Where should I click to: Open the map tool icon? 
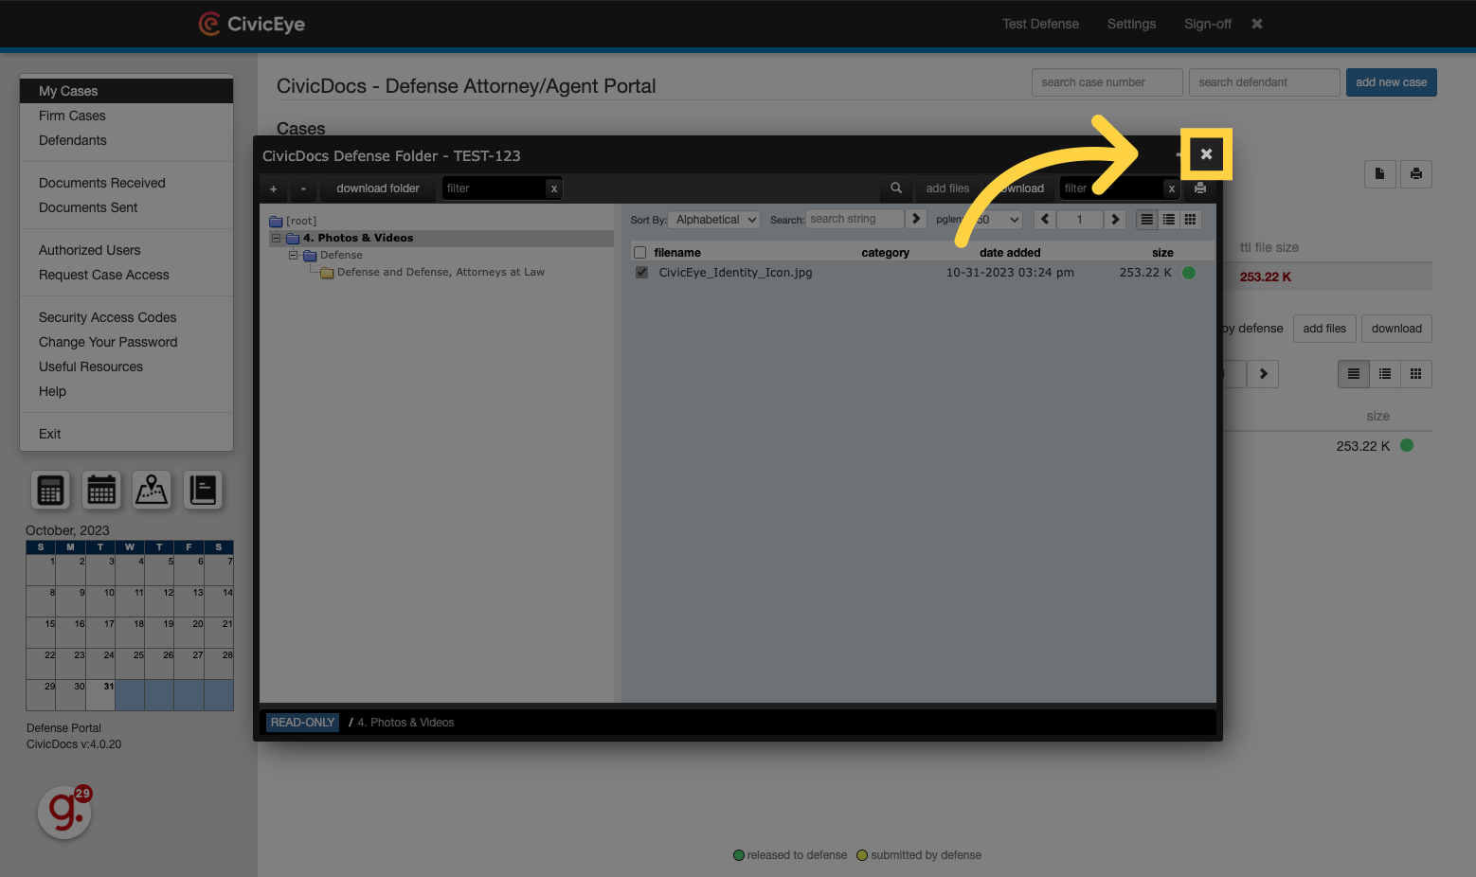[x=152, y=490]
